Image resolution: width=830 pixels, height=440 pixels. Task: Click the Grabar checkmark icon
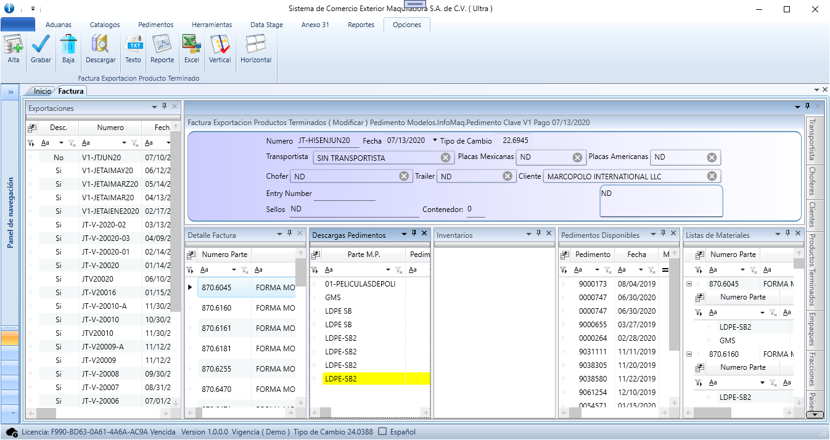pyautogui.click(x=41, y=46)
